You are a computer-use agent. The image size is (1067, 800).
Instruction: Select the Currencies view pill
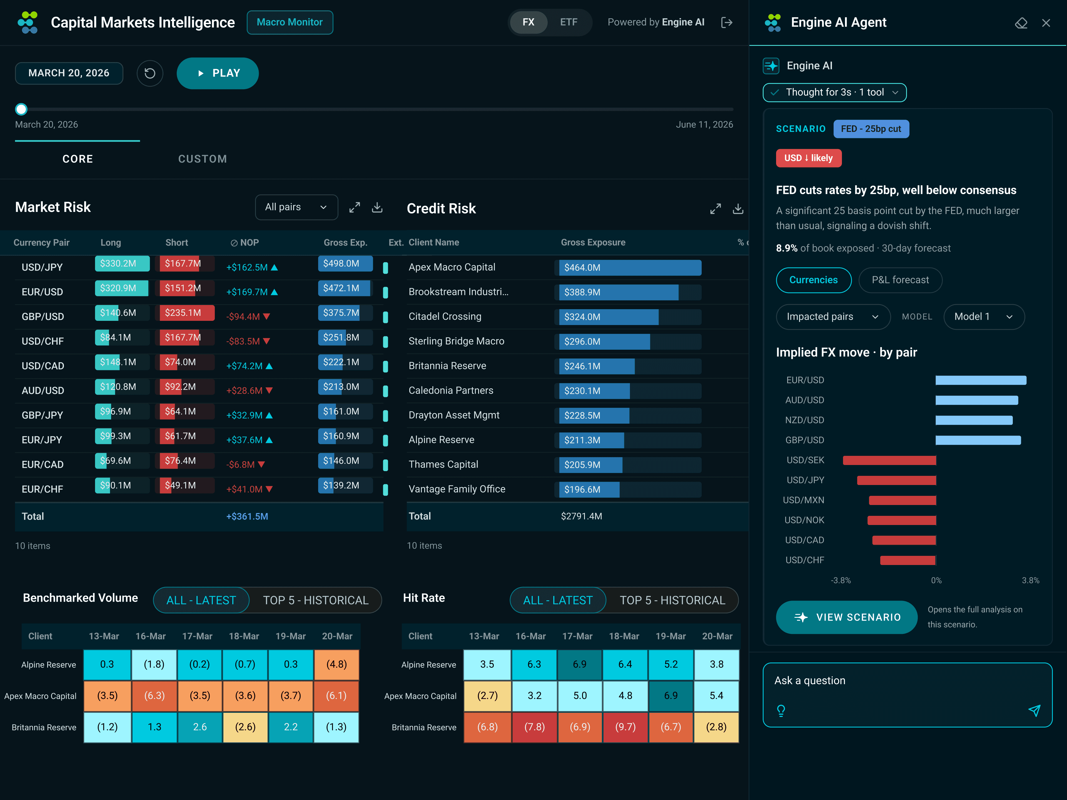click(x=813, y=280)
